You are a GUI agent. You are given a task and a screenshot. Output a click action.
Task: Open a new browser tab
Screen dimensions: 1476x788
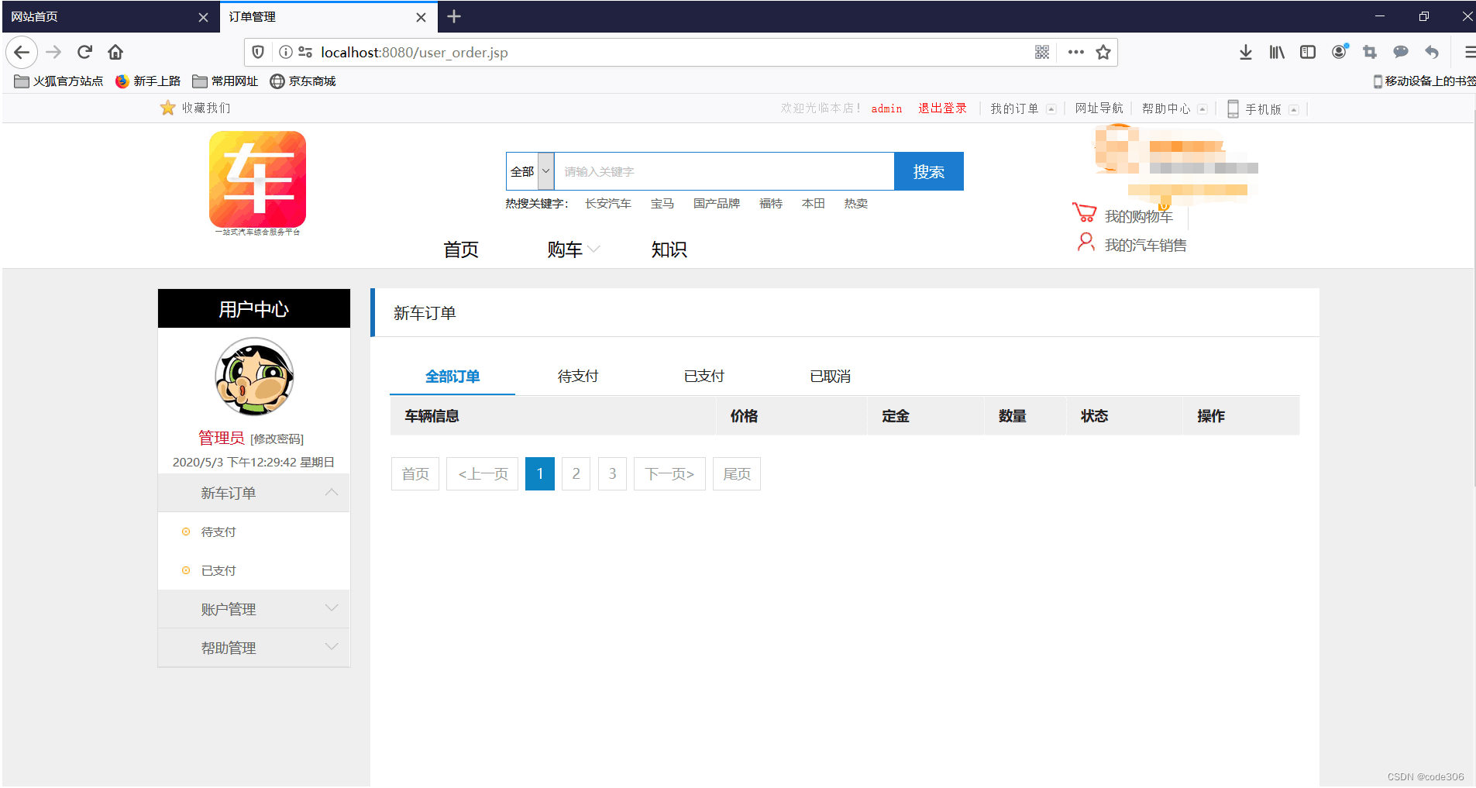(454, 16)
